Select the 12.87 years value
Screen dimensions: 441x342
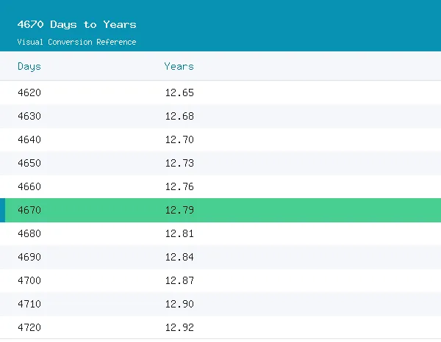[x=179, y=280]
